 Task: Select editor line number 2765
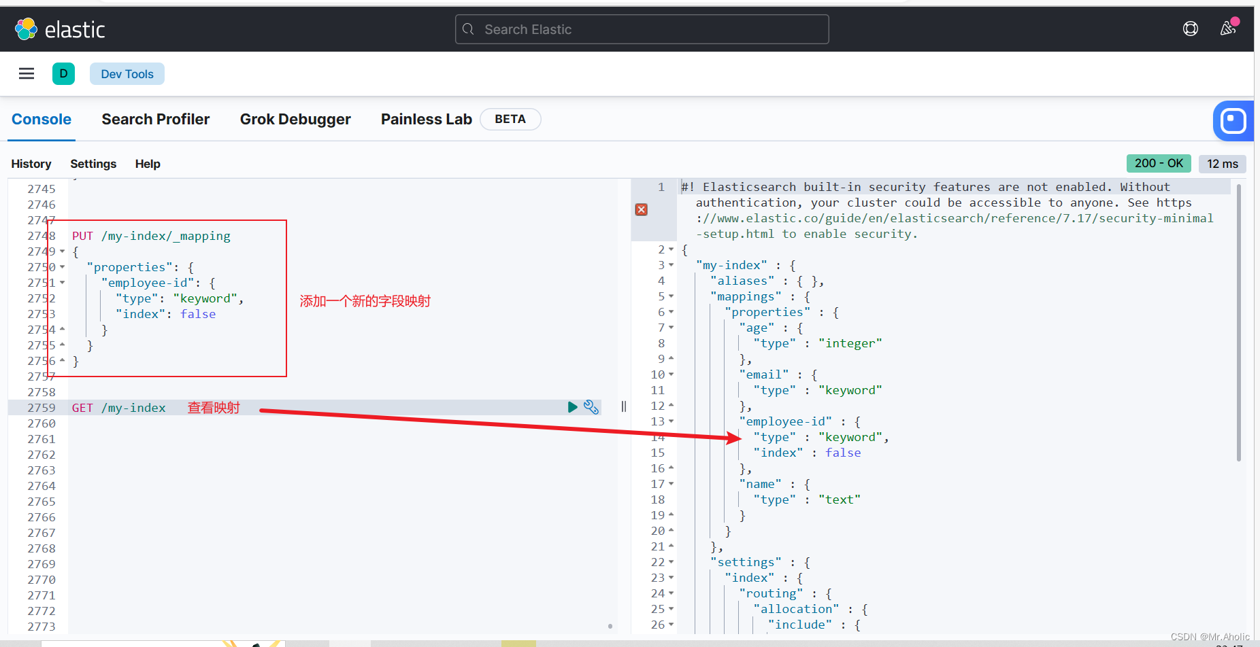[x=42, y=502]
